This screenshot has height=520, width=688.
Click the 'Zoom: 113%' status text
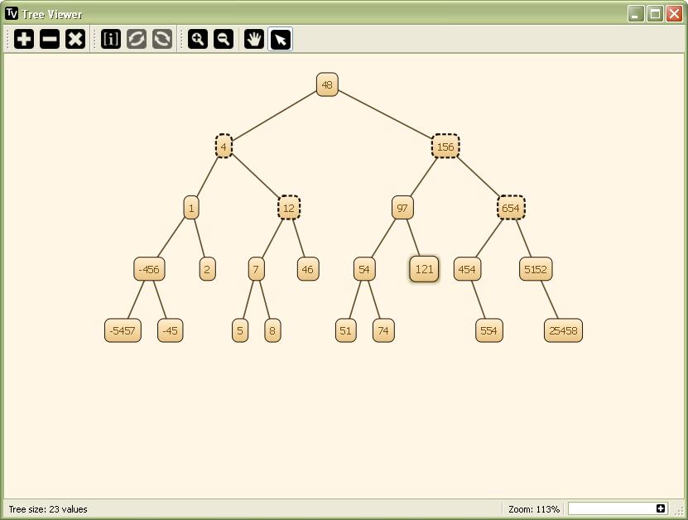(534, 509)
